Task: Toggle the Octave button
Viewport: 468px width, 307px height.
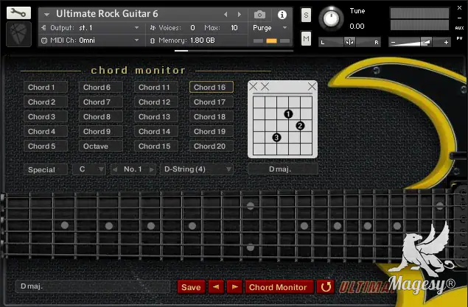Action: click(101, 147)
